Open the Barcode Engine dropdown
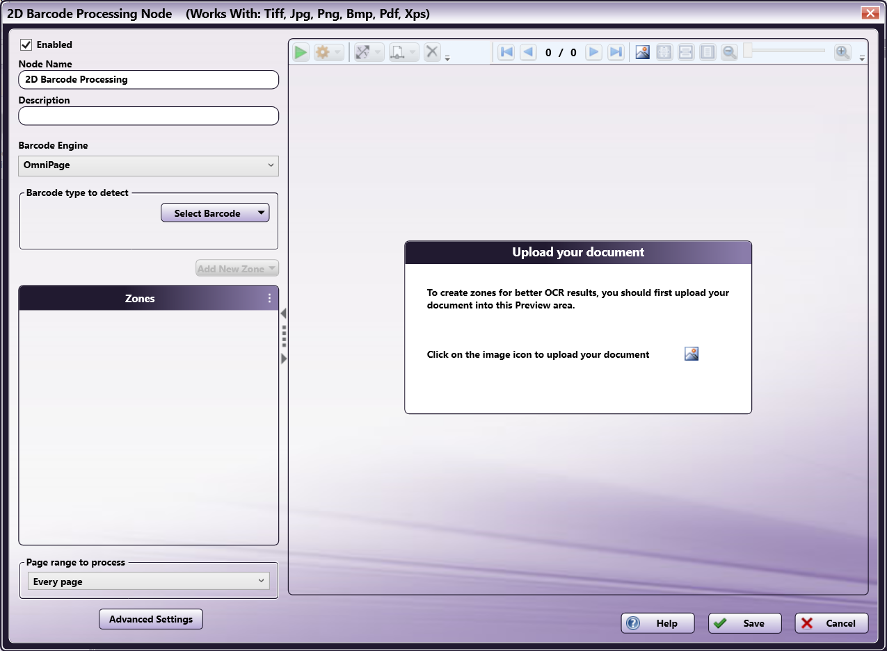Screen dimensions: 887x651 coord(148,165)
